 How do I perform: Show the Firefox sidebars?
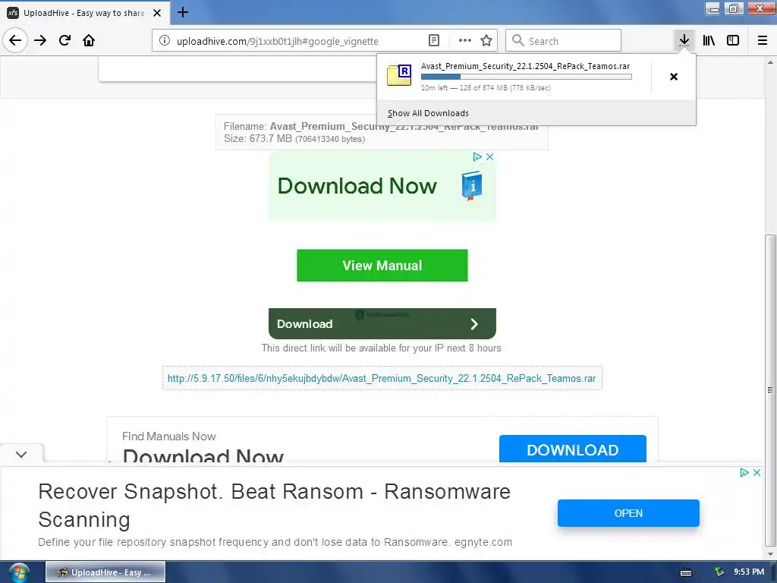(x=733, y=40)
